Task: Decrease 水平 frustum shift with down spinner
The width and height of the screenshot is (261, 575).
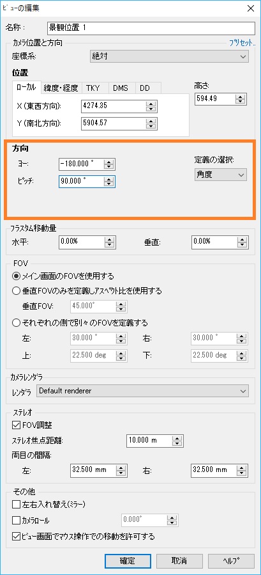Action: pos(108,244)
